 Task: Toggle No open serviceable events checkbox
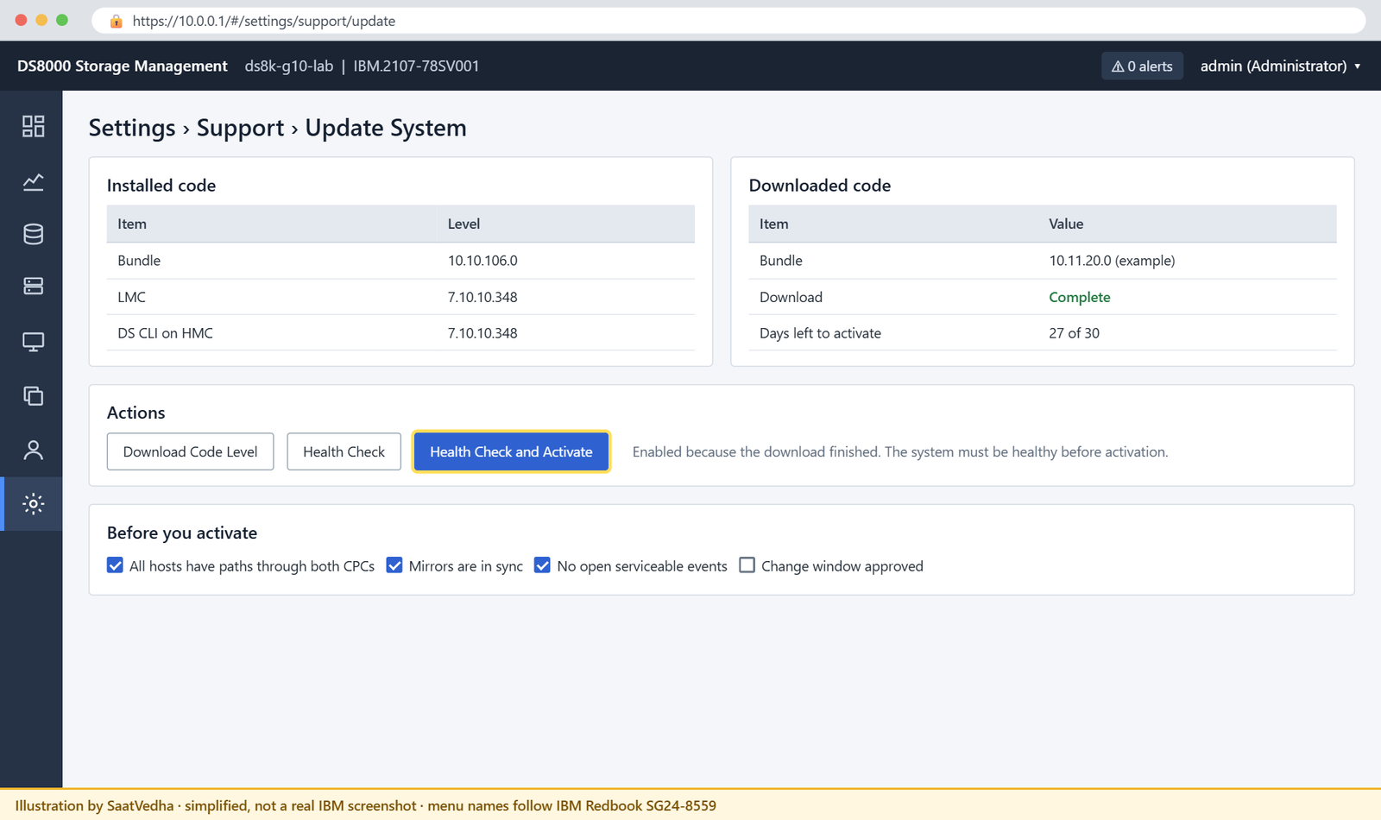click(542, 565)
